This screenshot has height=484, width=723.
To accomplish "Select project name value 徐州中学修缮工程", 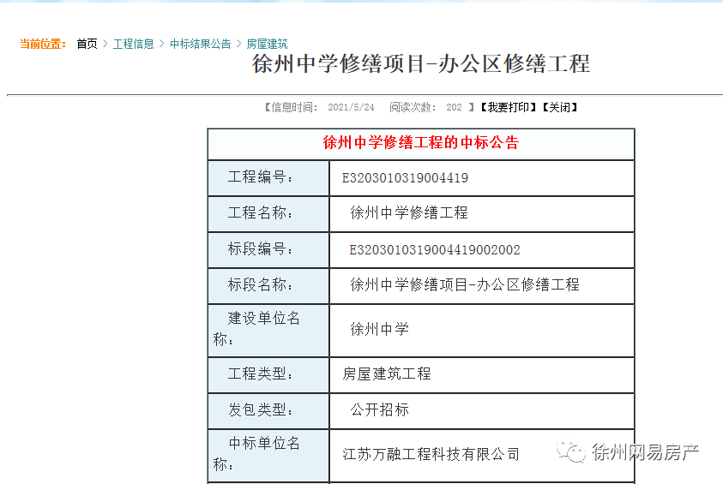I will pos(409,212).
